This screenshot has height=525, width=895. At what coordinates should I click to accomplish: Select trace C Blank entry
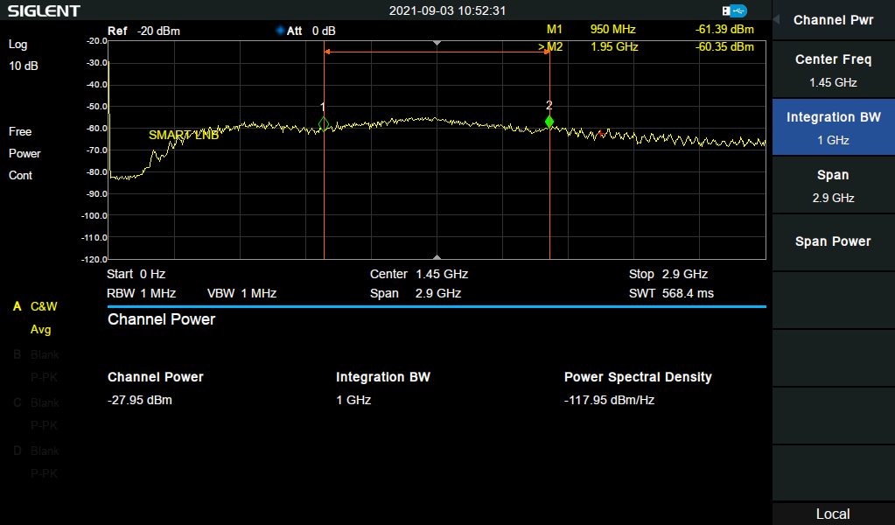coord(36,402)
